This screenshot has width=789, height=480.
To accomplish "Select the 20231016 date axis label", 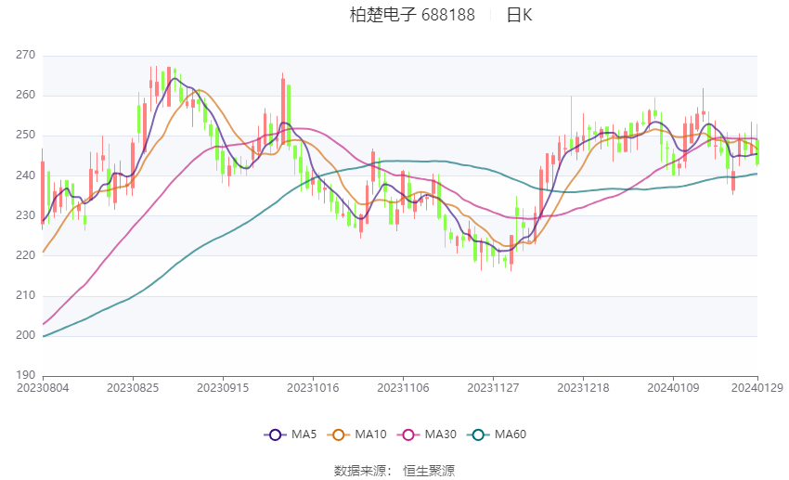I will (x=313, y=388).
